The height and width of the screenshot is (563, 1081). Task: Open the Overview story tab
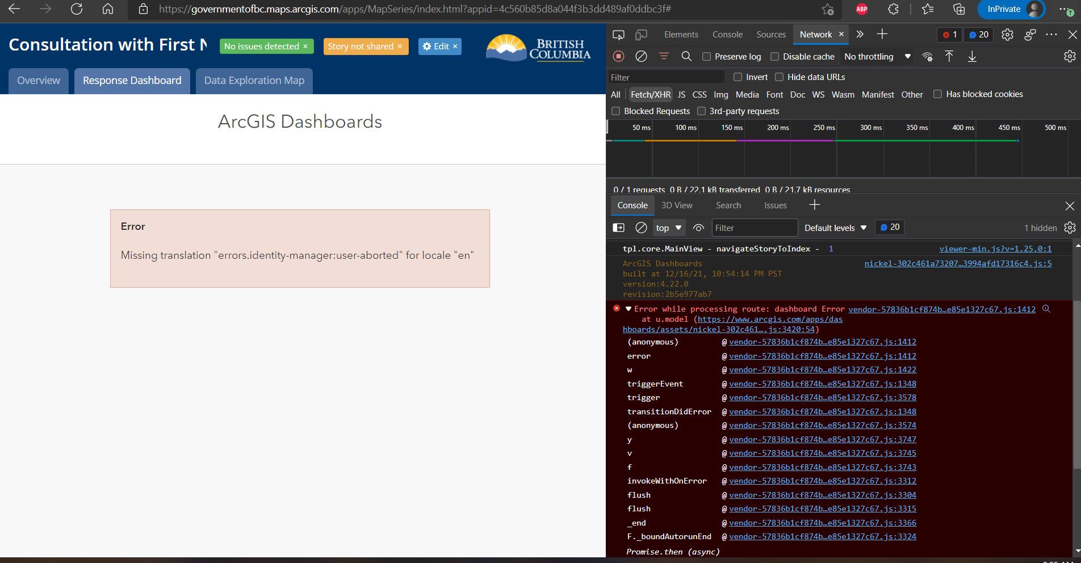[39, 81]
